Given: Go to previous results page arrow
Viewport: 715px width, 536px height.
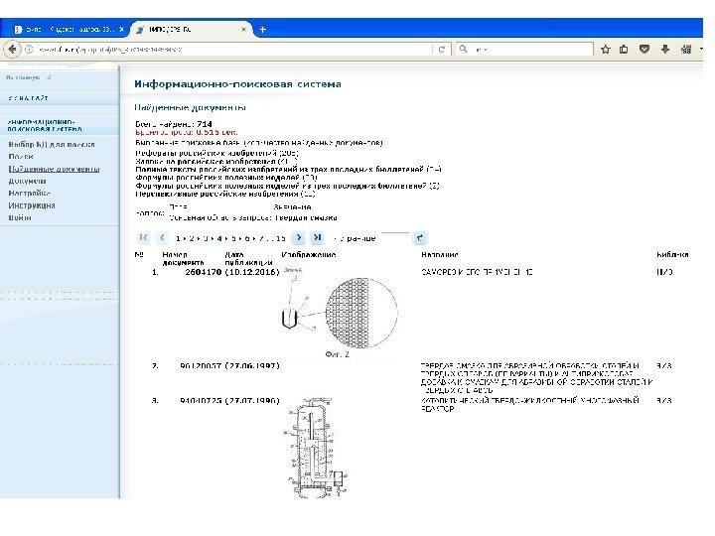Looking at the screenshot, I should [162, 237].
